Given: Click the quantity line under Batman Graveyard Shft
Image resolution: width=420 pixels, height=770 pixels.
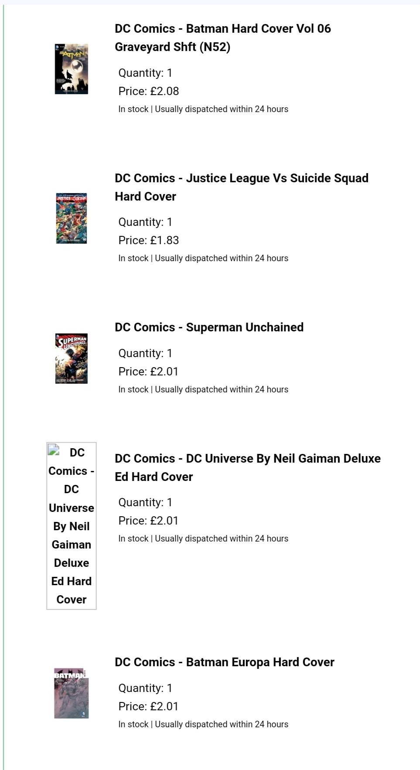Looking at the screenshot, I should click(145, 73).
